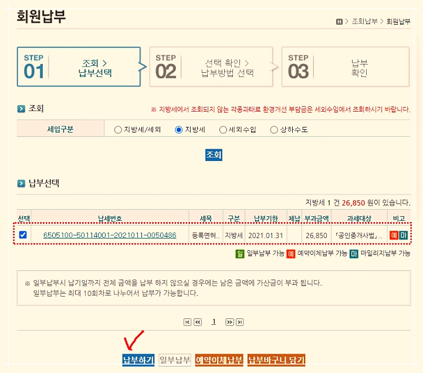Click the red 예 icon in the row
The image size is (423, 373).
pos(394,235)
